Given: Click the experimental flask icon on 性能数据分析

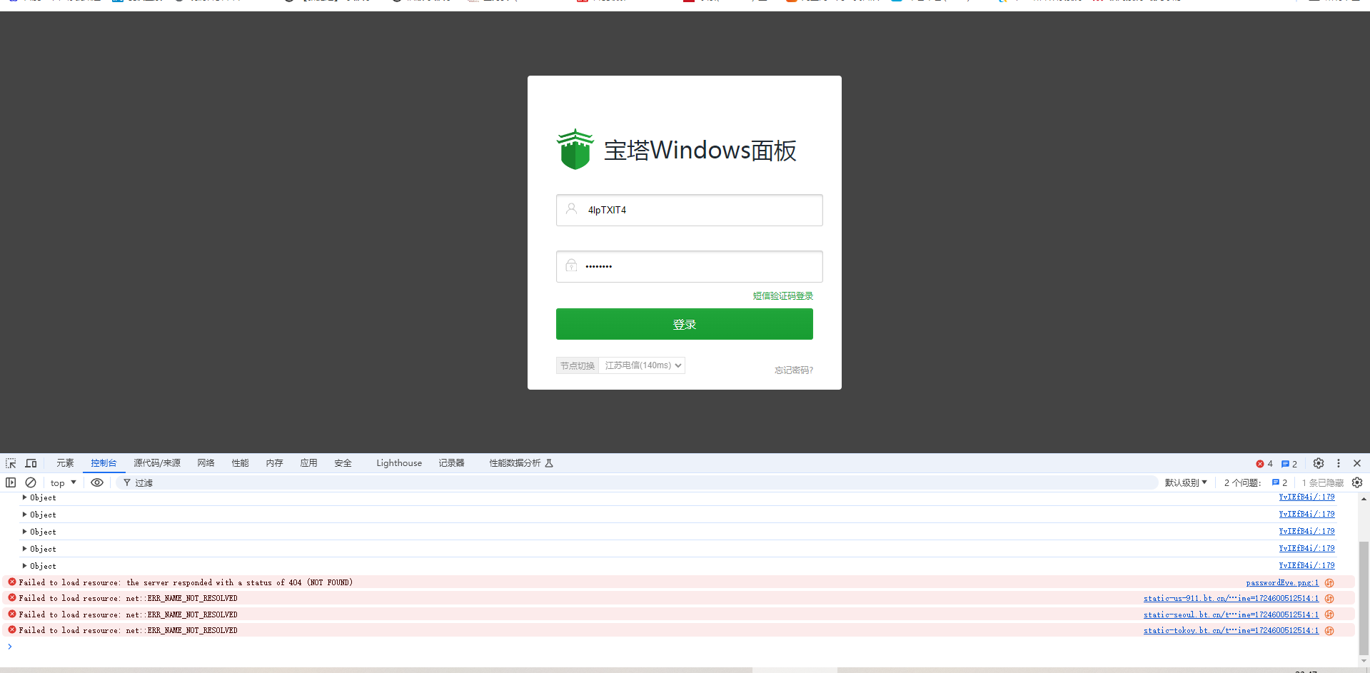Looking at the screenshot, I should coord(549,463).
